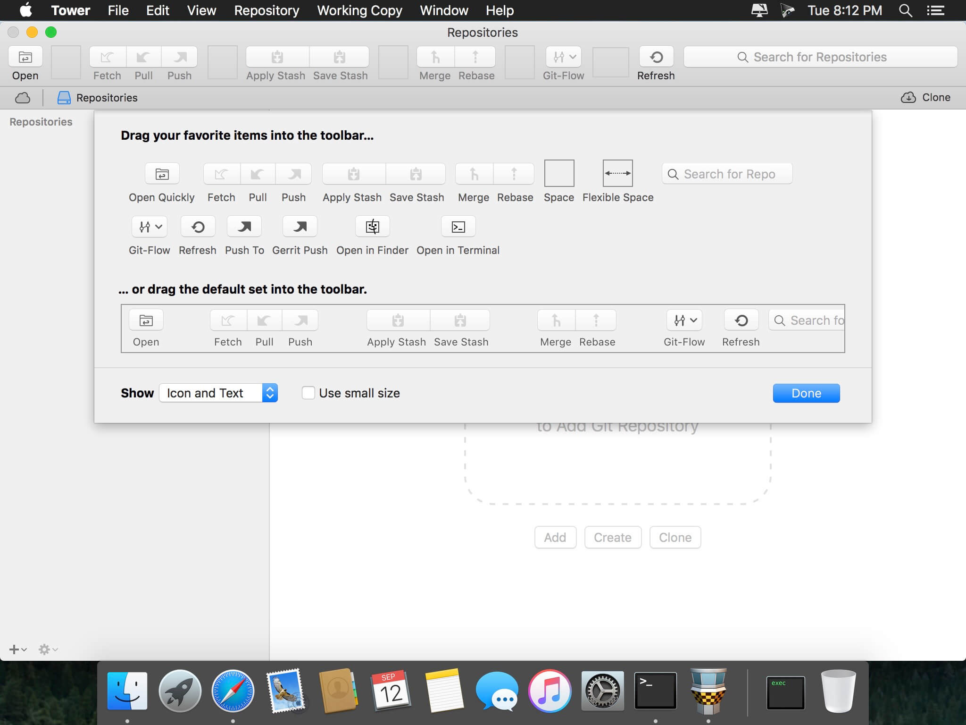Open the Working Copy menu

click(x=359, y=10)
